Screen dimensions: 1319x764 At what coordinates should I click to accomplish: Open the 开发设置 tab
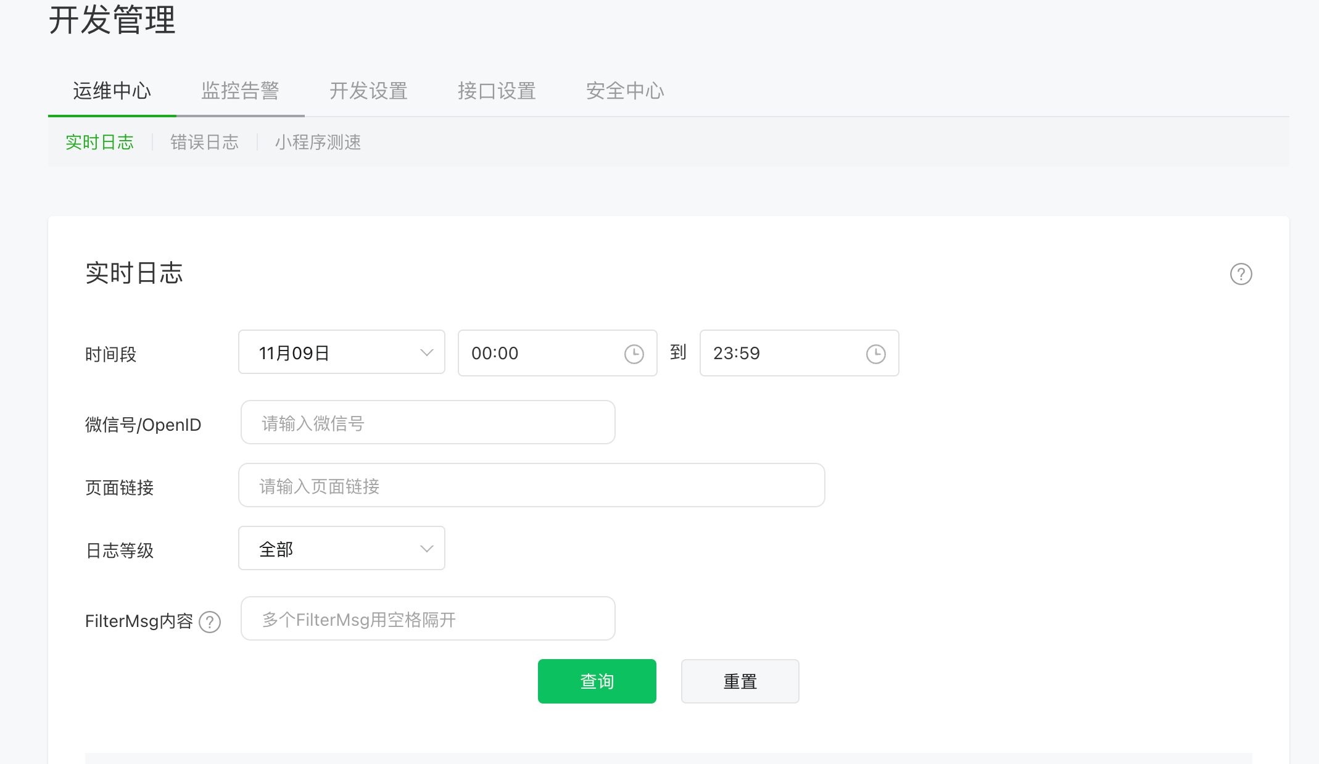click(x=368, y=91)
